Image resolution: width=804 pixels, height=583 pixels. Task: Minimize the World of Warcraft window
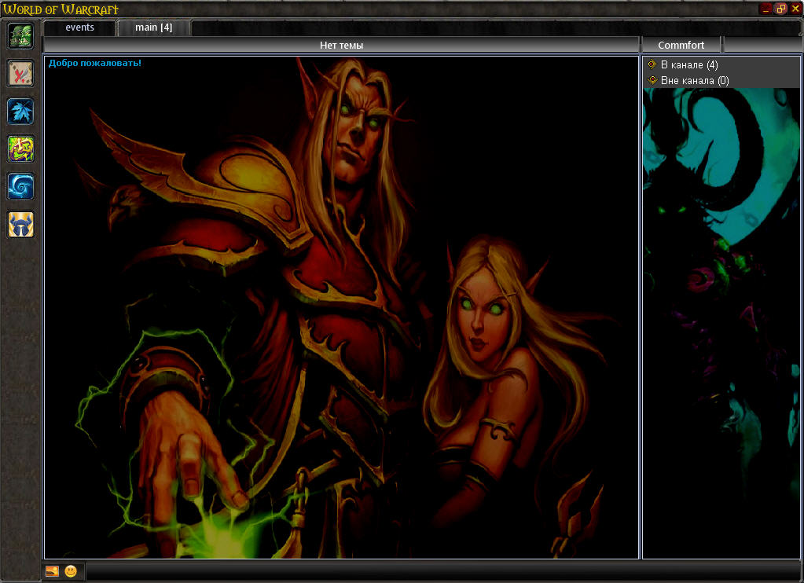pos(765,9)
